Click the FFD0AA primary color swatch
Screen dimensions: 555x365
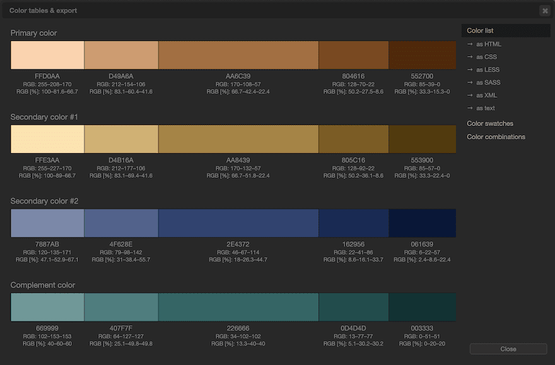coord(47,55)
